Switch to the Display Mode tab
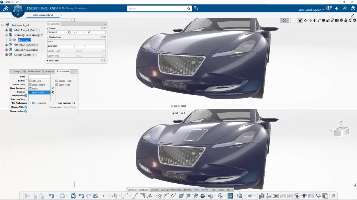 (32, 71)
